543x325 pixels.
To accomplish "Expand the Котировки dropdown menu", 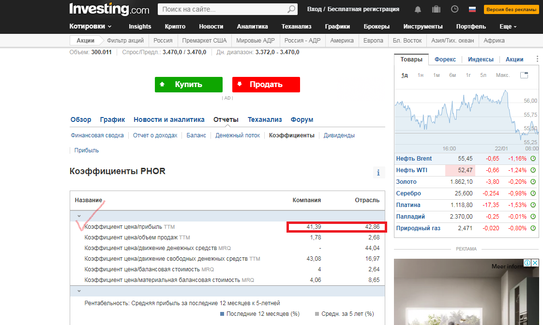I will point(90,26).
